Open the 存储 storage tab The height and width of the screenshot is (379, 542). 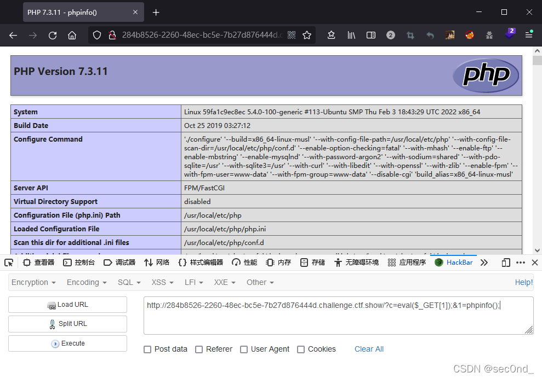(x=312, y=263)
